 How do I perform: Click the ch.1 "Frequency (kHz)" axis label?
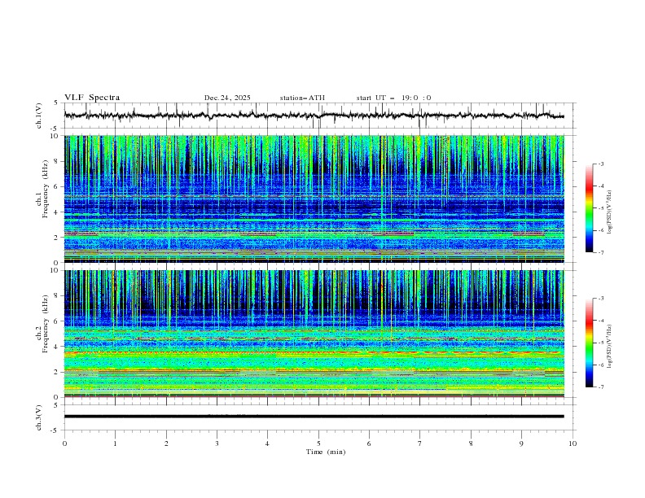[46, 189]
